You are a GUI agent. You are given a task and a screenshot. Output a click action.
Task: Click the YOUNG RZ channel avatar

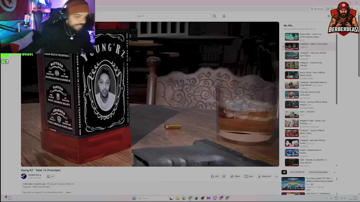click(x=24, y=176)
